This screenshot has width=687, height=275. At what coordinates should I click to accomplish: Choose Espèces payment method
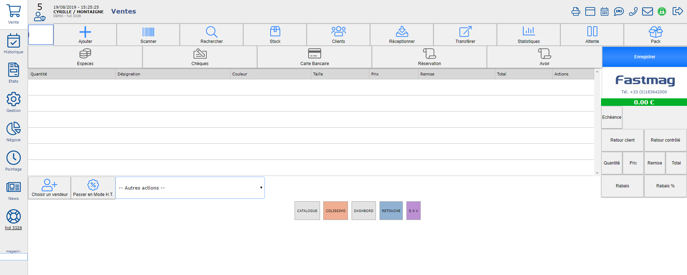coord(85,57)
